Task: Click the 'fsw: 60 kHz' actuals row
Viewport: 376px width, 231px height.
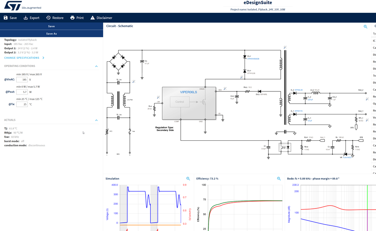Action: pyautogui.click(x=12, y=137)
